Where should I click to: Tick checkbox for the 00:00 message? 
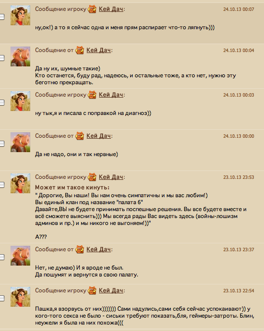(2, 144)
